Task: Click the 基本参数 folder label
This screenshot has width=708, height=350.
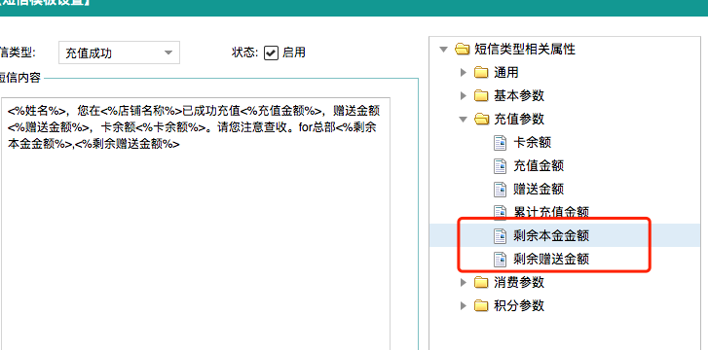Action: (519, 95)
